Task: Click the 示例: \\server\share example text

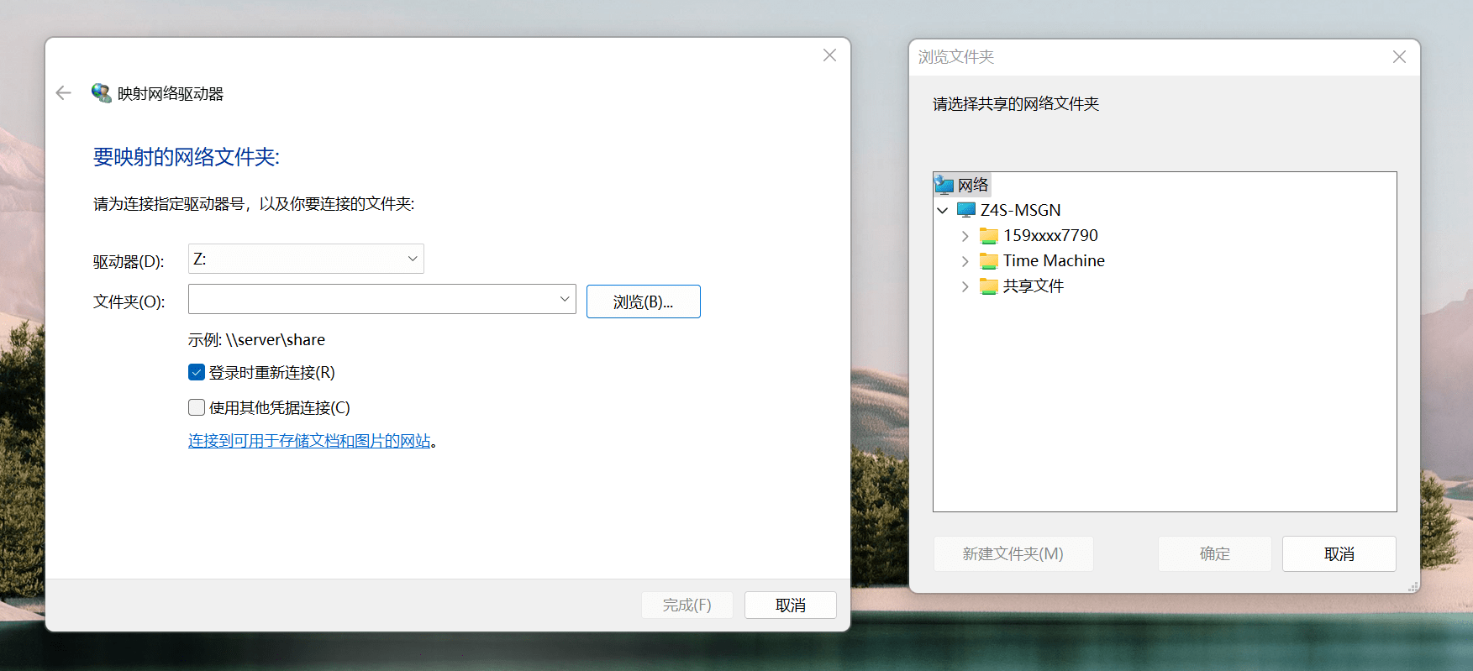Action: [x=256, y=340]
